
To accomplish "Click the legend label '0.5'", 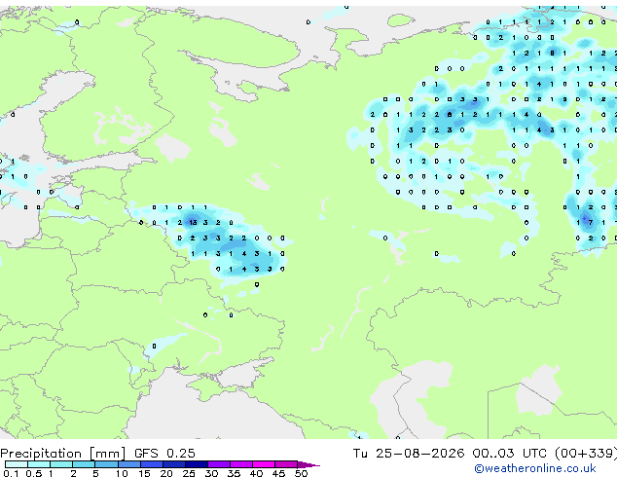I will pyautogui.click(x=33, y=473).
